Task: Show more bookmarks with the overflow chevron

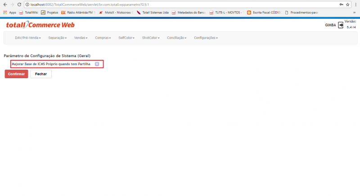Action: pos(354,12)
